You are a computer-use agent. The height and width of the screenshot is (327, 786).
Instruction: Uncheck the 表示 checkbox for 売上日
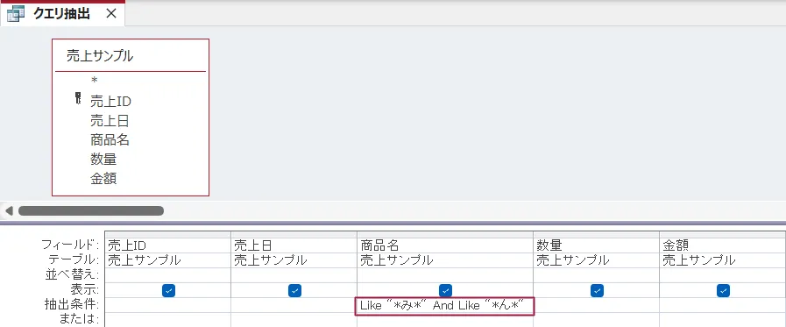pyautogui.click(x=294, y=290)
